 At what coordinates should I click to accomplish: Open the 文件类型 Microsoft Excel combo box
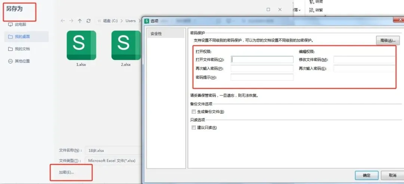coord(113,160)
